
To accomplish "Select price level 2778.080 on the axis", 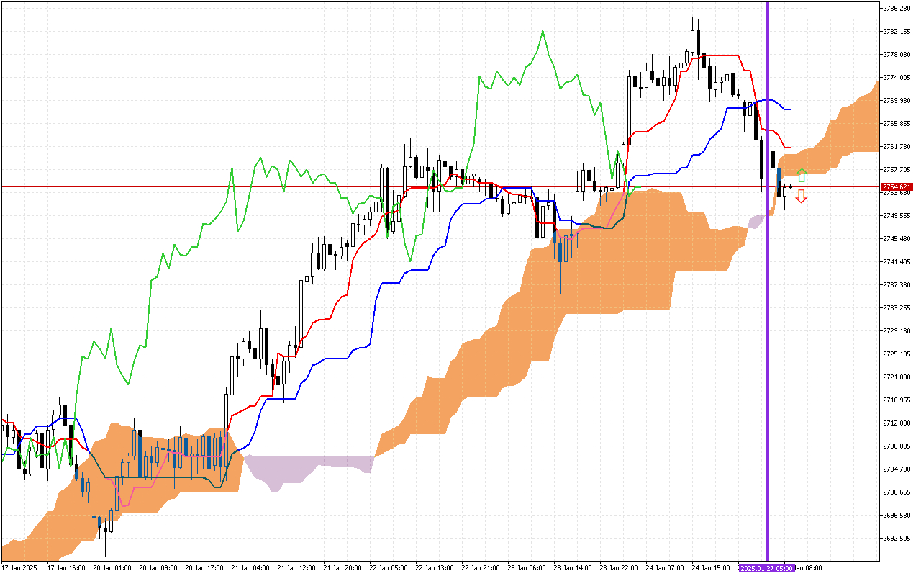I will click(x=896, y=55).
